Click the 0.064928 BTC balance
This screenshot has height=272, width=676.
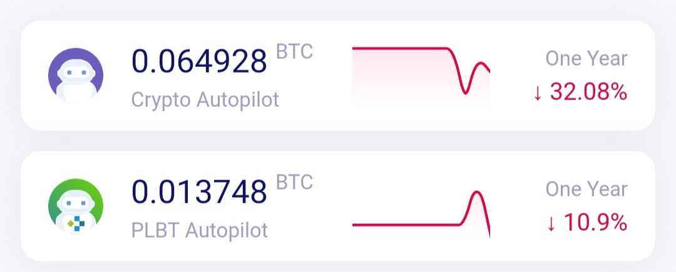199,61
